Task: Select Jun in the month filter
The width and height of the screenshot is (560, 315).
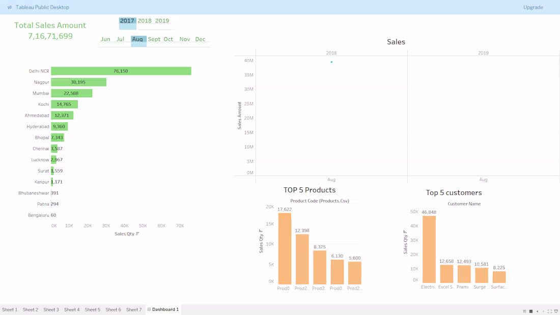Action: [x=105, y=39]
